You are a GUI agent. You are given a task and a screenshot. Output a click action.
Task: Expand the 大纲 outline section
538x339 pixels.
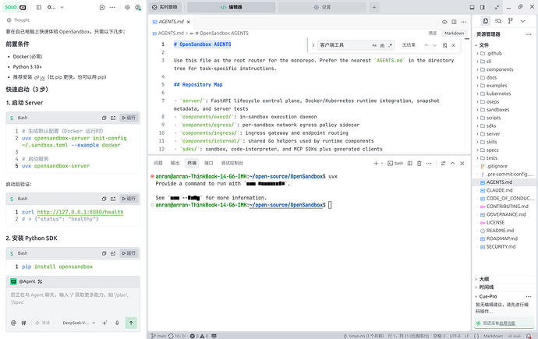point(483,279)
